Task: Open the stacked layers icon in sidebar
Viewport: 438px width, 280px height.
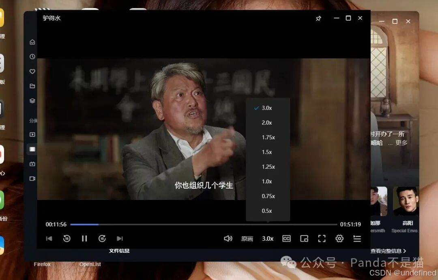Action: (32, 101)
